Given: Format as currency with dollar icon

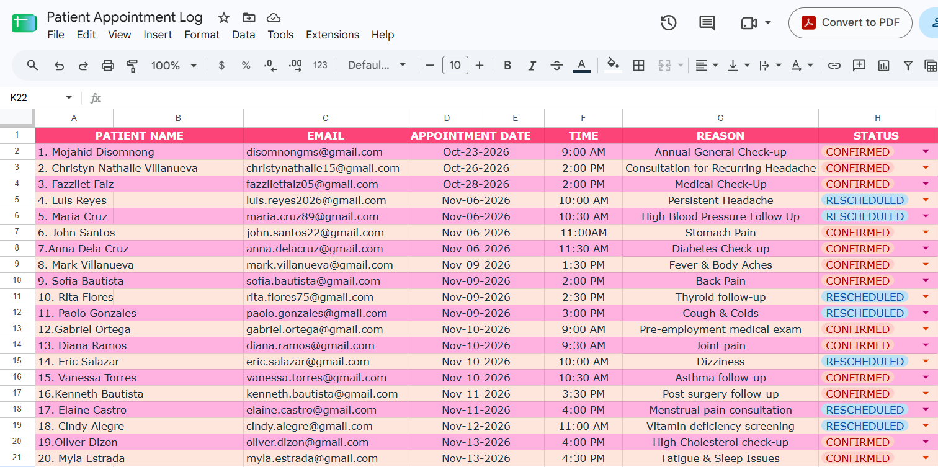Looking at the screenshot, I should click(221, 65).
